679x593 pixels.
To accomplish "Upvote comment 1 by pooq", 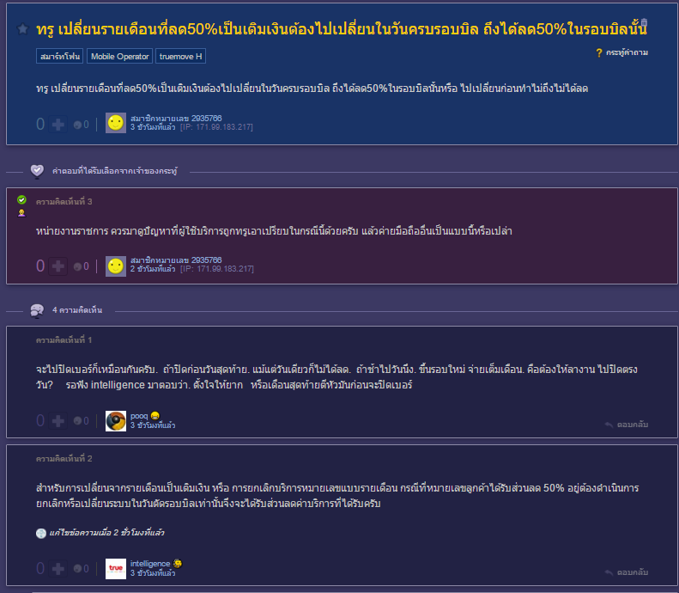I will coord(58,421).
